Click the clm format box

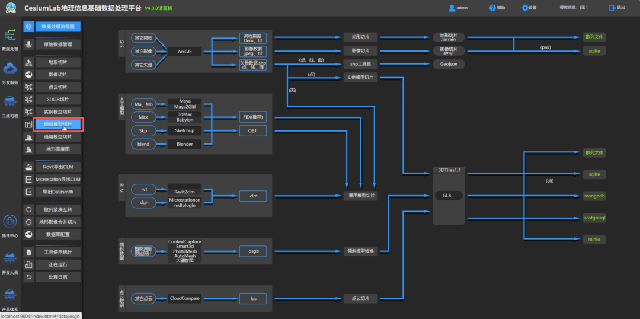[x=252, y=196]
